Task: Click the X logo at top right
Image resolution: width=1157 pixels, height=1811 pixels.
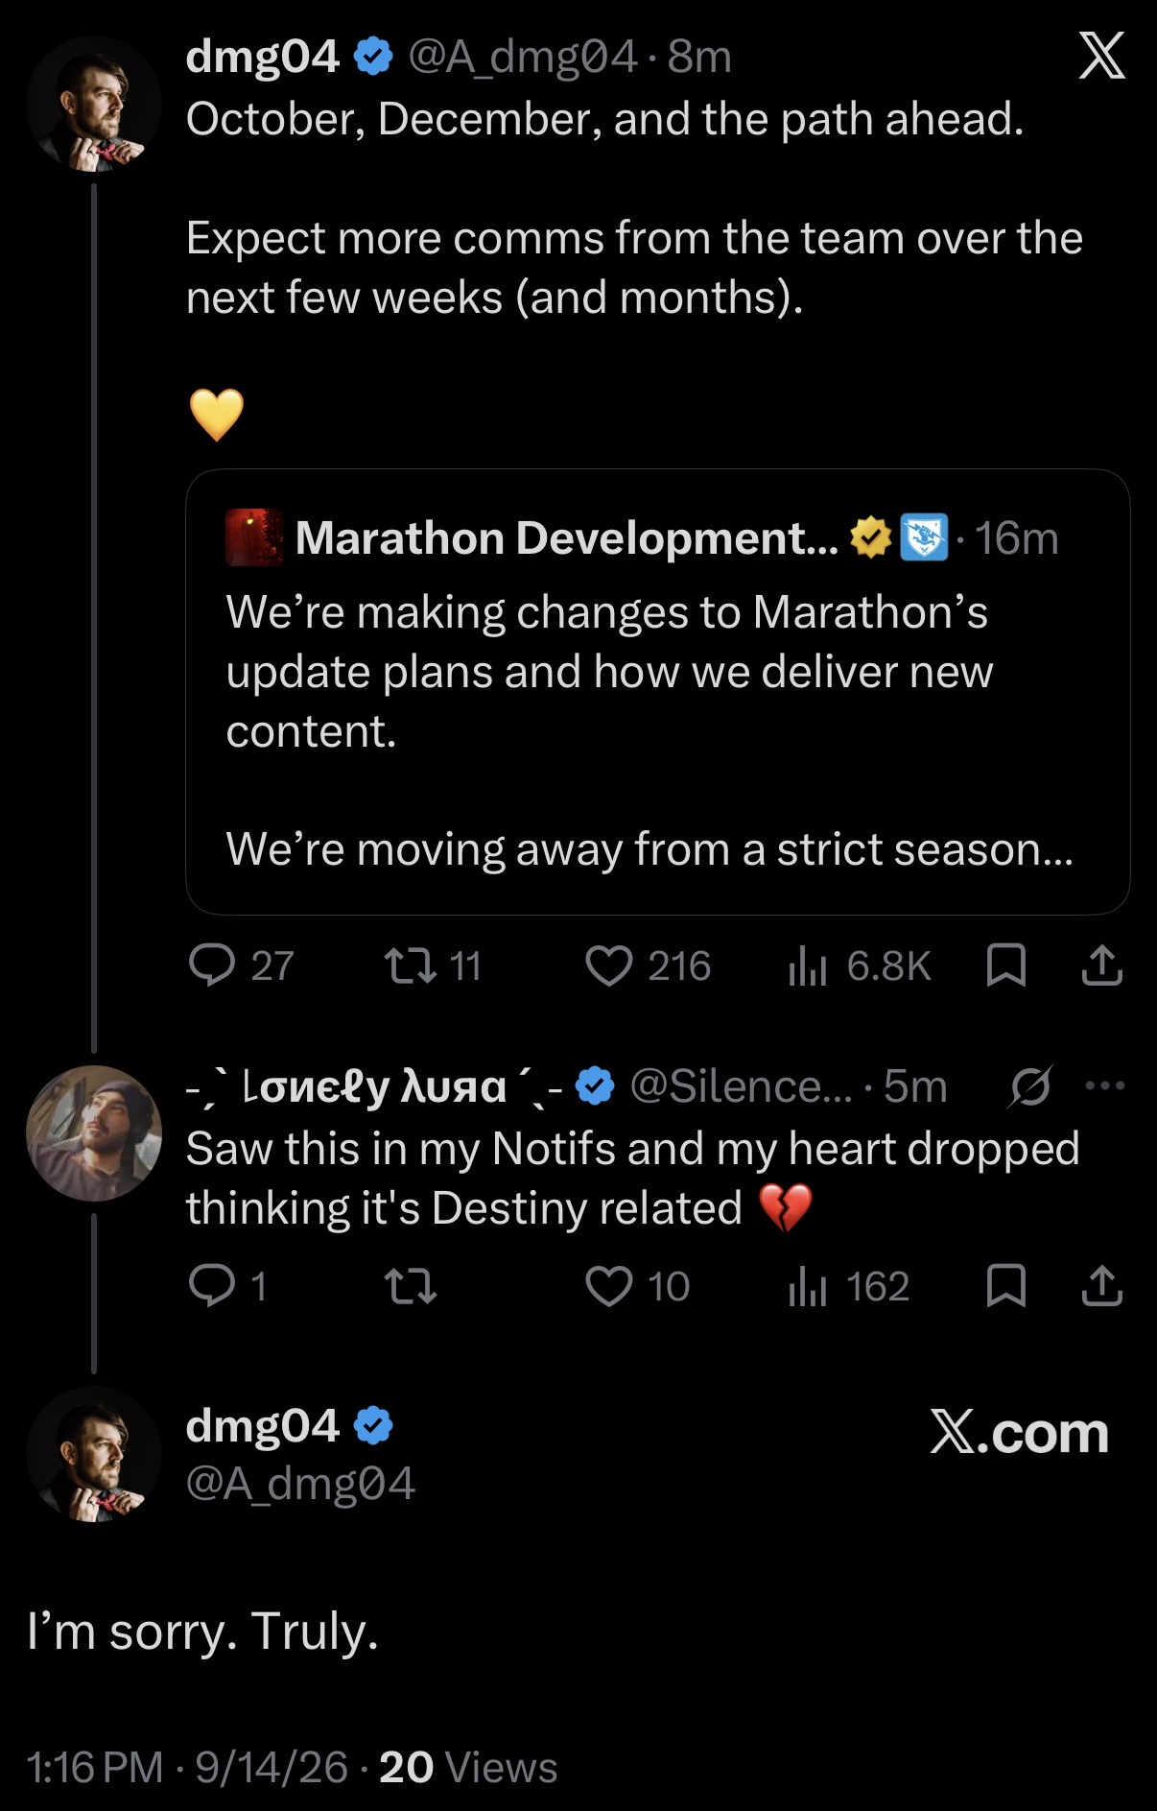Action: (1101, 56)
